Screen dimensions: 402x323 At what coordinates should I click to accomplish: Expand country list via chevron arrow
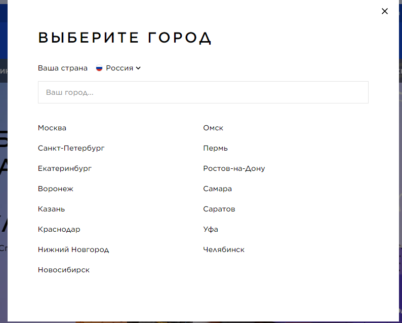[138, 68]
